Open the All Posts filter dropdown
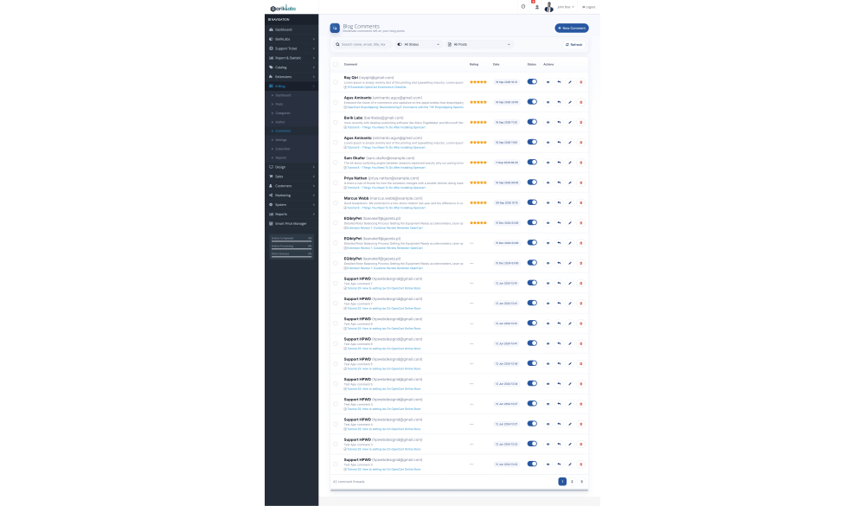This screenshot has width=865, height=506. coord(479,44)
